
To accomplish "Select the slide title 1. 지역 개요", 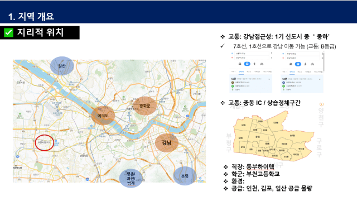I will pyautogui.click(x=31, y=16).
